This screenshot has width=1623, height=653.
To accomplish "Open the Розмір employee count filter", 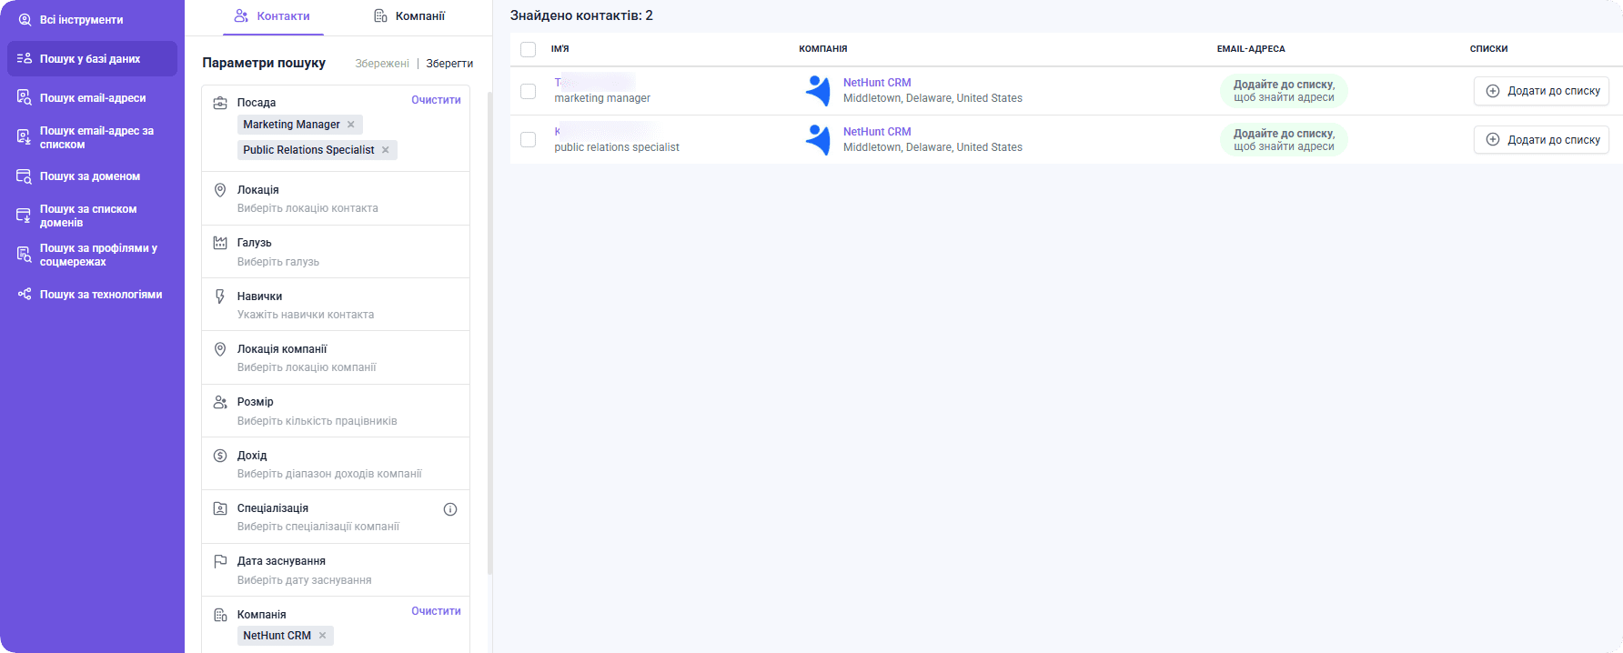I will point(336,411).
